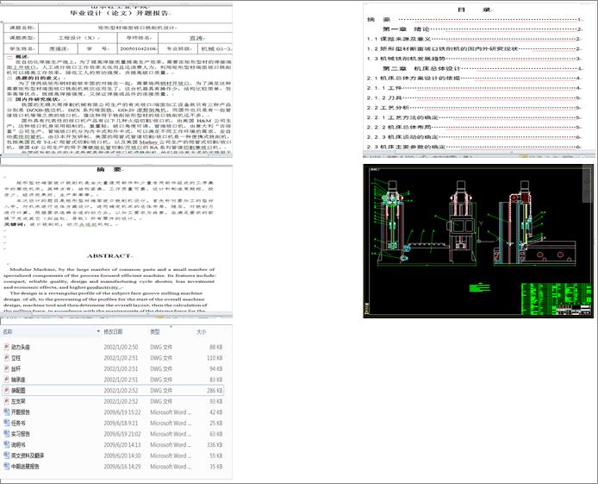Select the 实习报告 Word document icon
Viewport: 598px width, 484px height.
7,434
